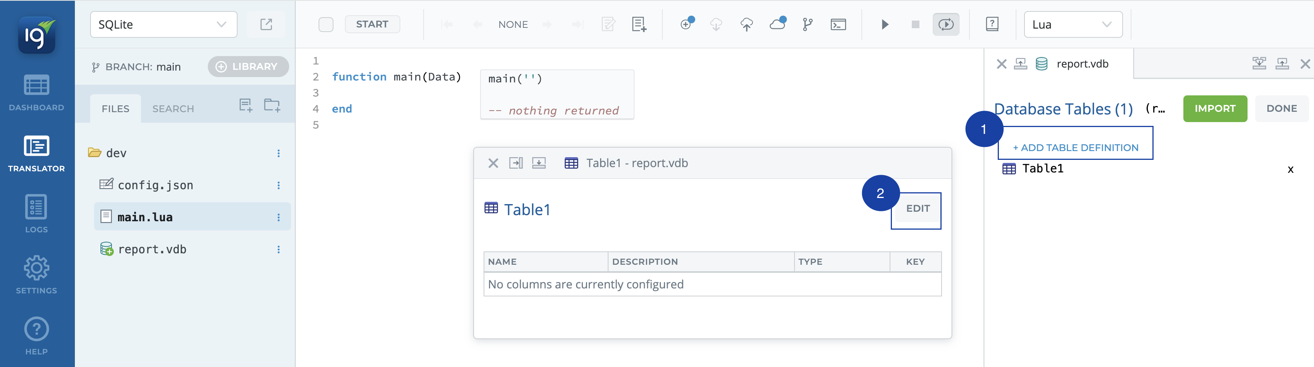The image size is (1314, 367).
Task: Switch to the SEARCH tab
Action: tap(173, 109)
